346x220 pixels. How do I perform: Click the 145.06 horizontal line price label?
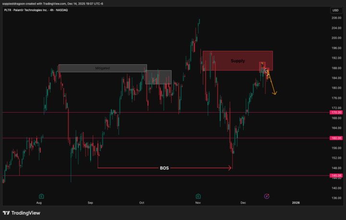(336, 175)
